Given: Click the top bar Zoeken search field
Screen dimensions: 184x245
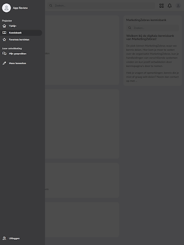Looking at the screenshot, I should tap(101, 6).
